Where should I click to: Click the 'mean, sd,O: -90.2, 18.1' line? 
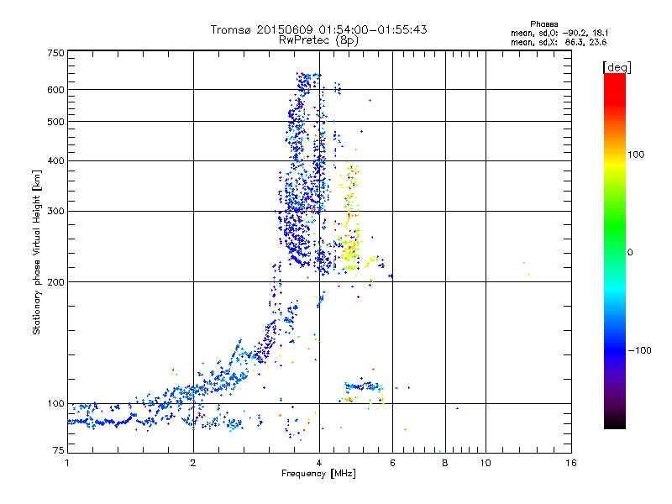[x=559, y=33]
